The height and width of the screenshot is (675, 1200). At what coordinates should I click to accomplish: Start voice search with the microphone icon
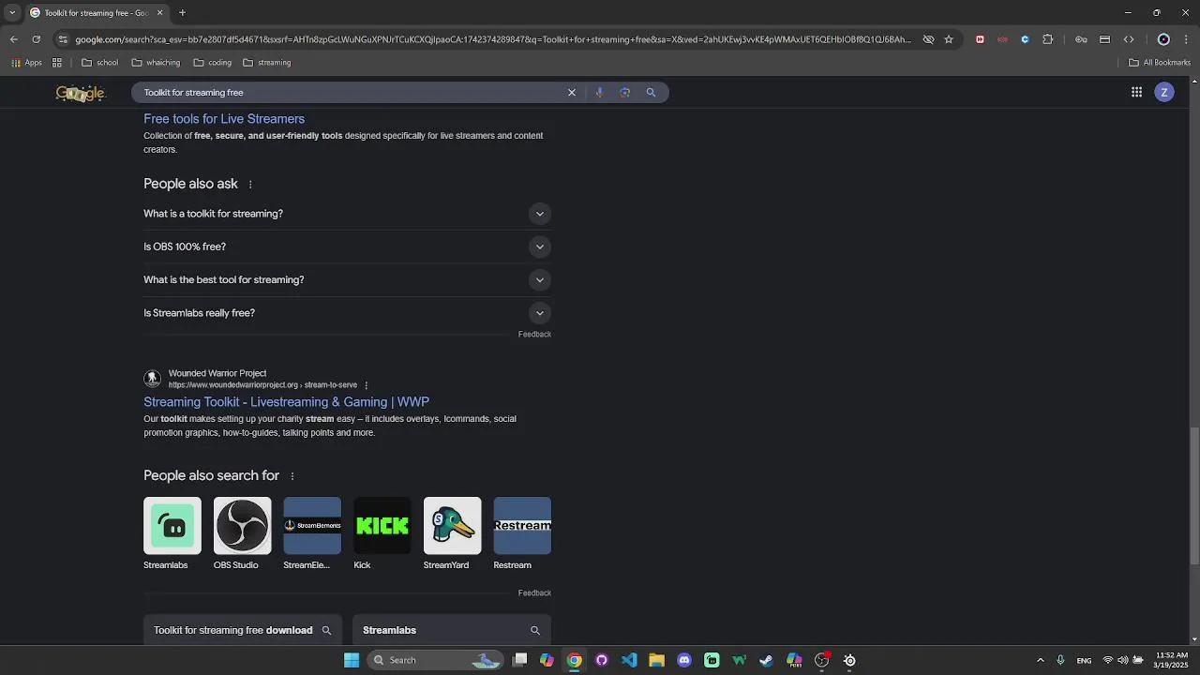coord(599,93)
